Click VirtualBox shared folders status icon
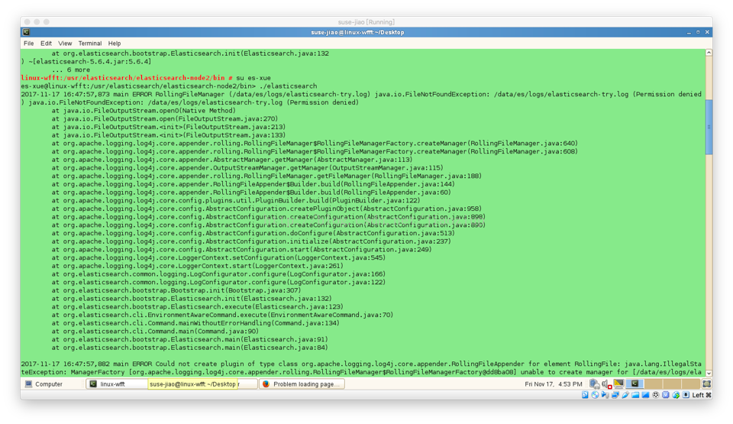Image resolution: width=733 pixels, height=424 pixels. 635,395
